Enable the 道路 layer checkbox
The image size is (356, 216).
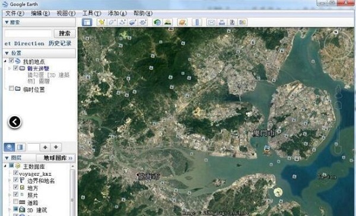15,202
